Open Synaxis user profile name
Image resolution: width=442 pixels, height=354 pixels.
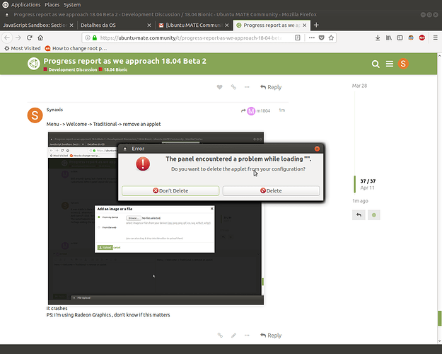(x=54, y=110)
